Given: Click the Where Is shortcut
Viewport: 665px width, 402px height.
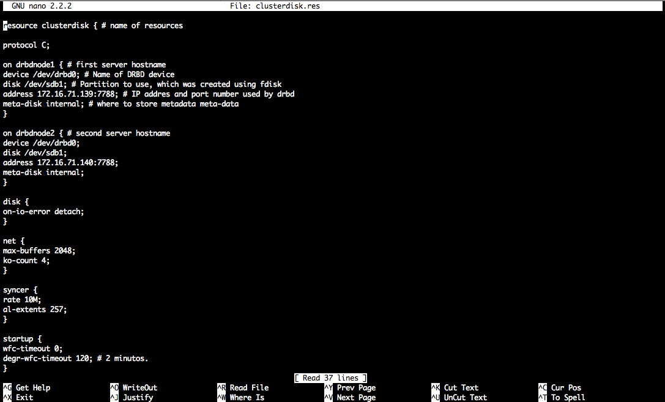Looking at the screenshot, I should tap(241, 397).
